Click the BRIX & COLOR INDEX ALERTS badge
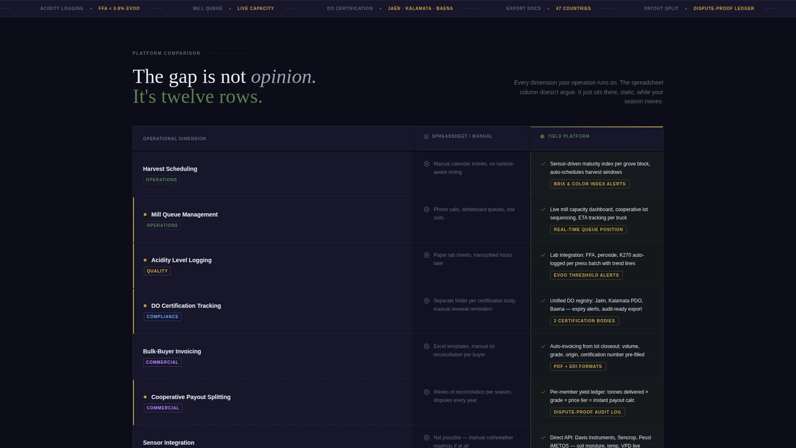 coord(590,184)
